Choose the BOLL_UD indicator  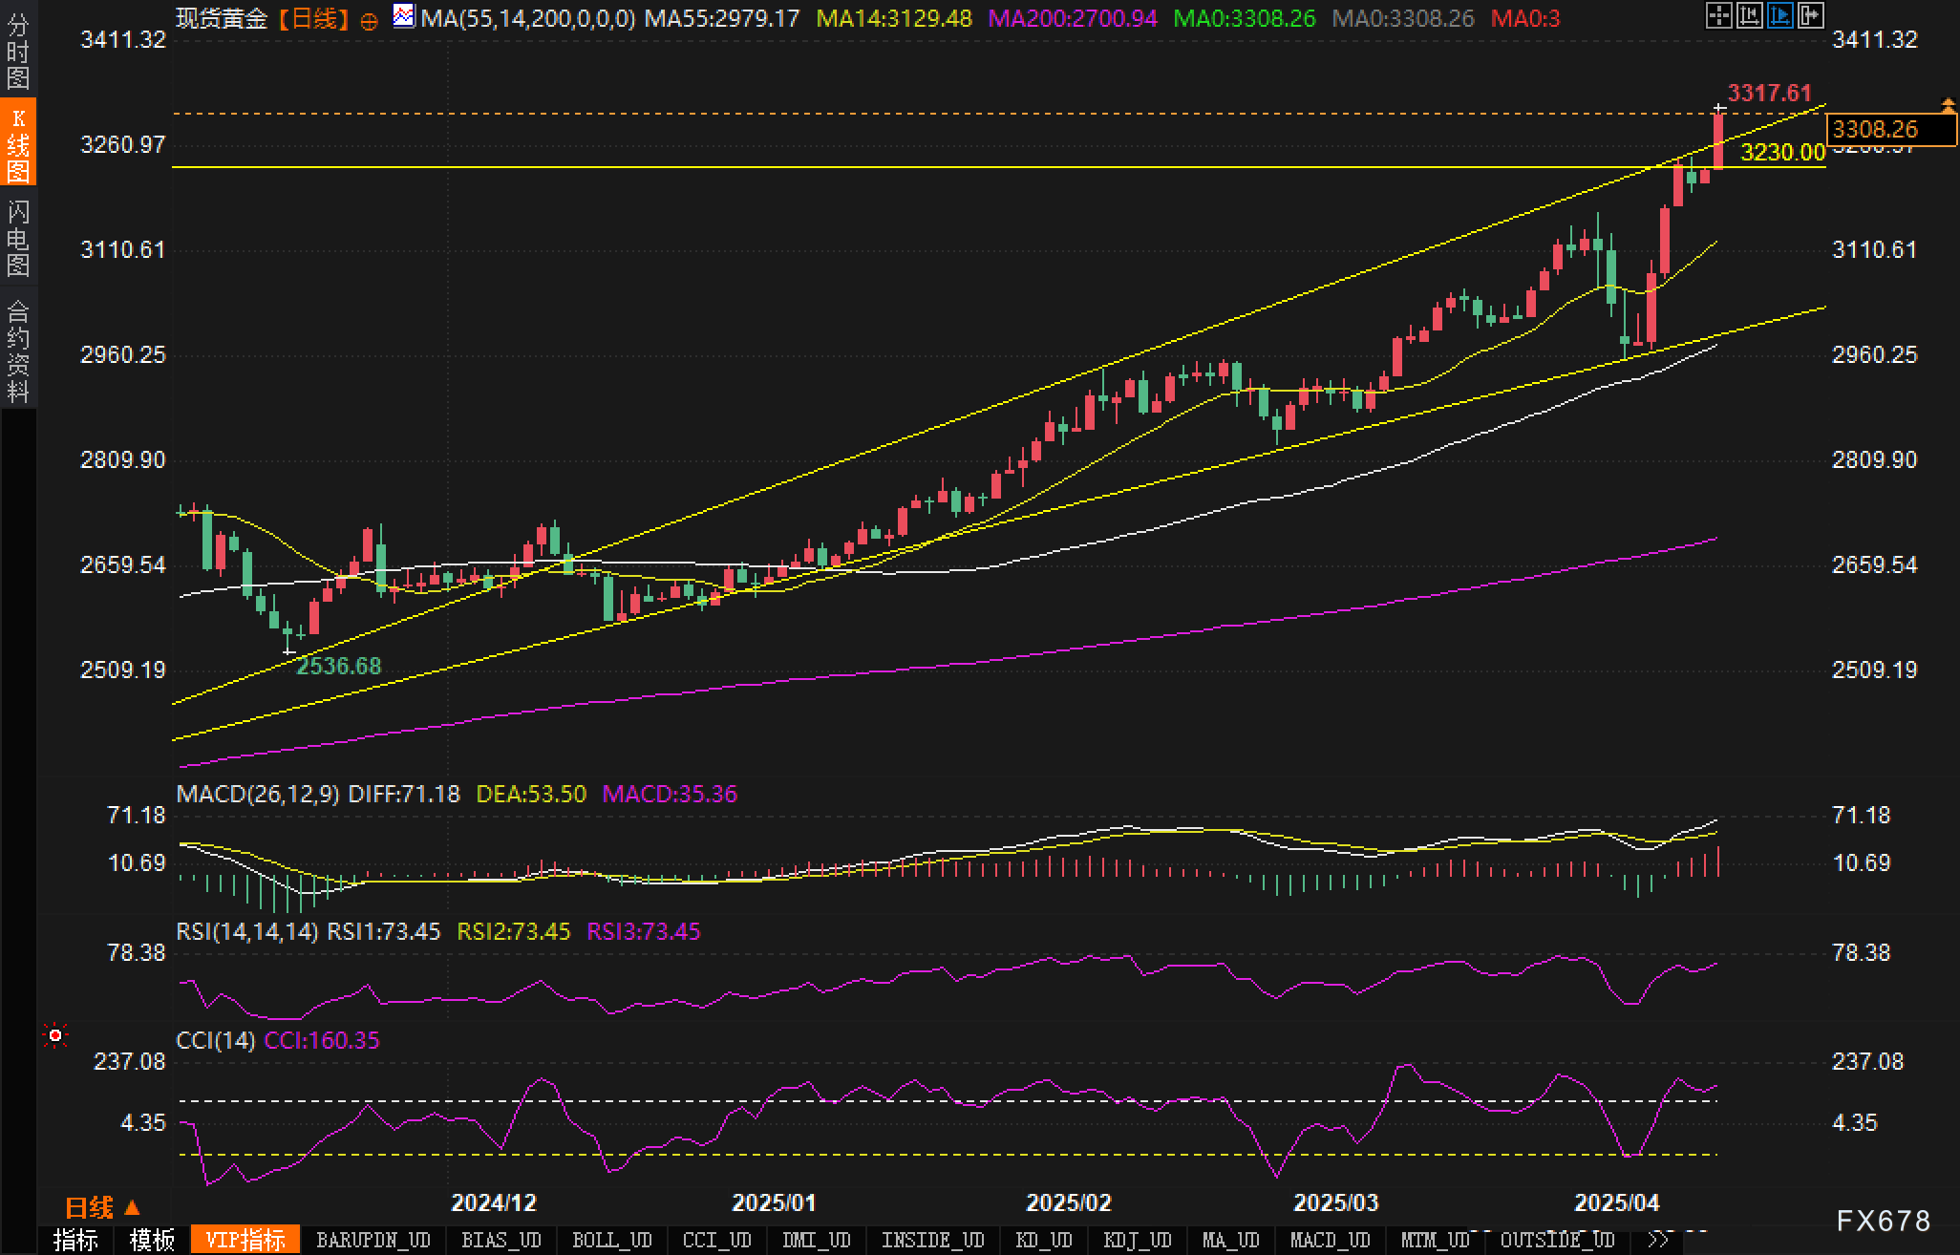[611, 1240]
